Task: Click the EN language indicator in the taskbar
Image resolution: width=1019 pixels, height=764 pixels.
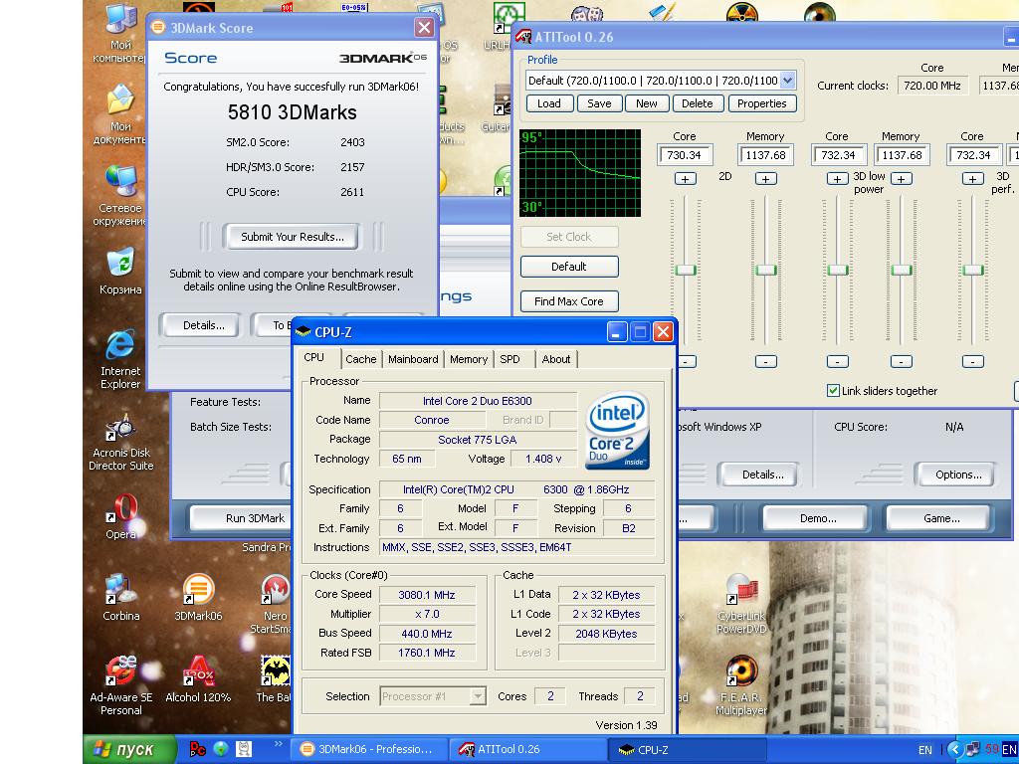Action: click(924, 750)
